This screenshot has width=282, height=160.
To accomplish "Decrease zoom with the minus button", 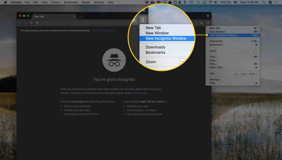I will point(234,51).
